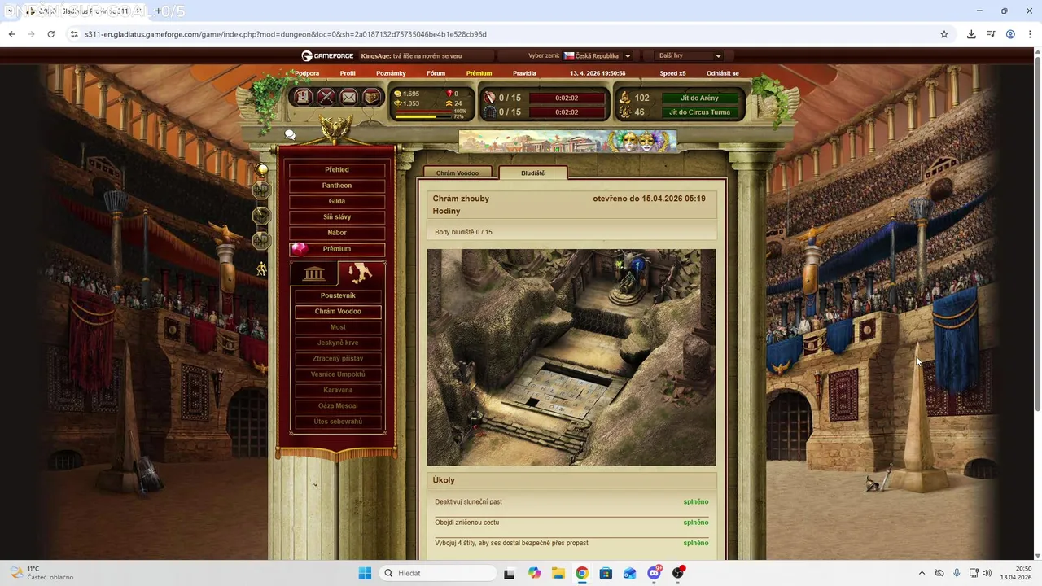
Task: Click the gold coin amount 1.695
Action: point(410,94)
